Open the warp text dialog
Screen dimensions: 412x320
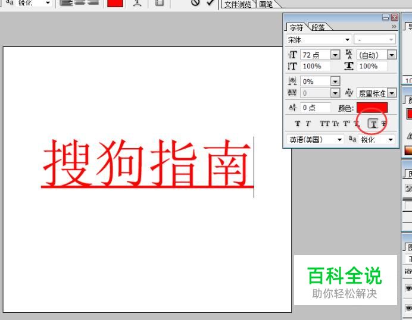(x=138, y=3)
